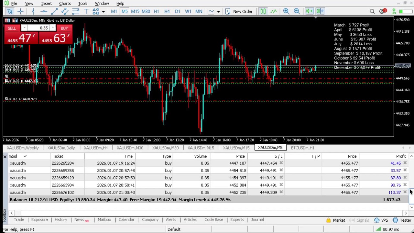Increase lot volume with up arrow
The height and width of the screenshot is (233, 414).
[x=53, y=28]
